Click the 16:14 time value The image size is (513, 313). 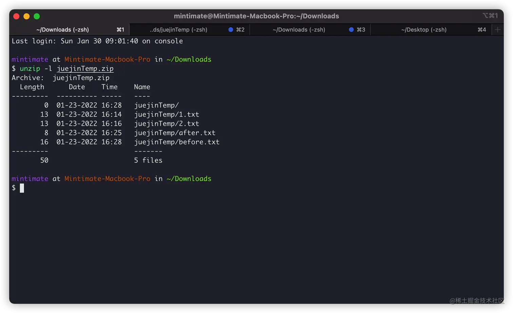click(x=112, y=114)
